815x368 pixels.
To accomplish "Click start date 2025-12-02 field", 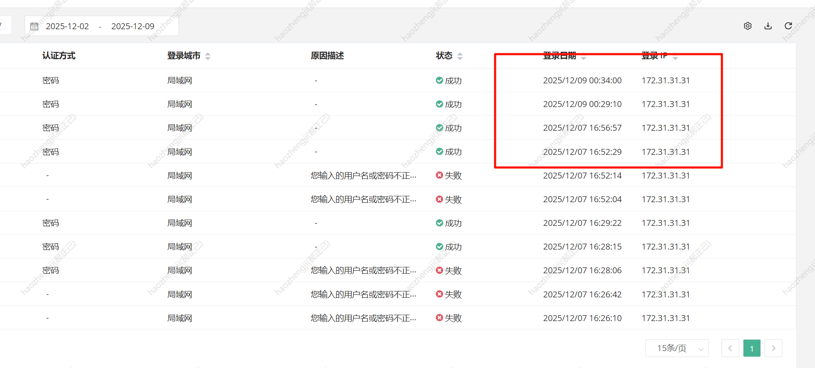I will 67,26.
